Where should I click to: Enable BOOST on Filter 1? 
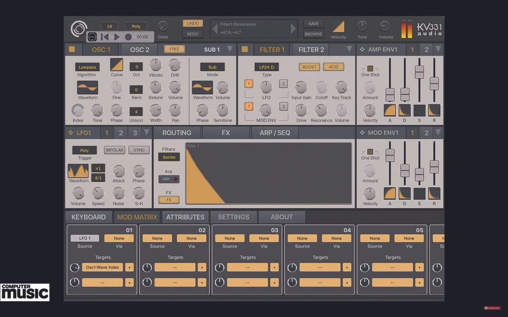tap(309, 66)
